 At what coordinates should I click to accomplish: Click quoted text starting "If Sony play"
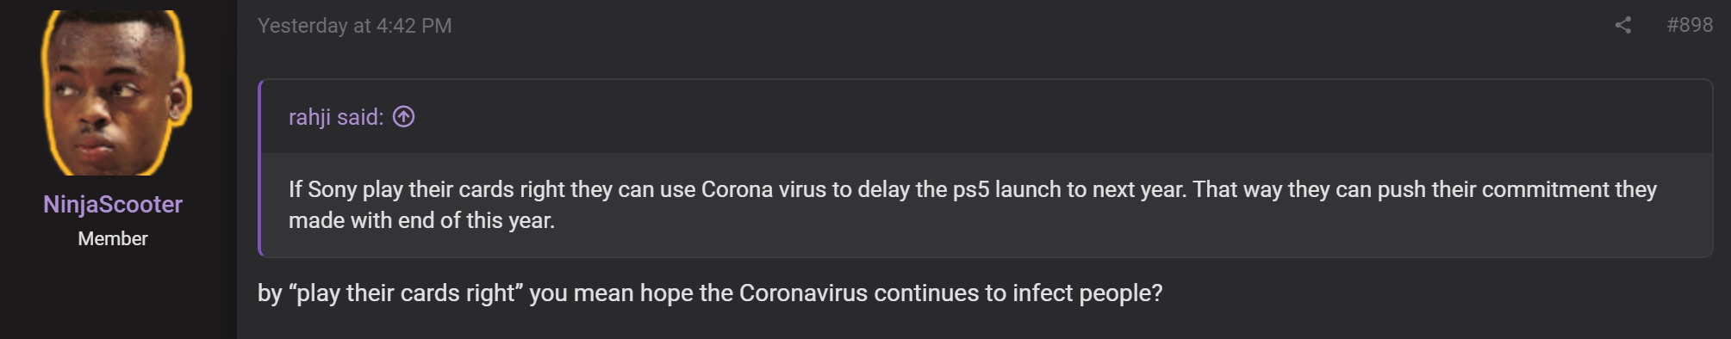tap(972, 189)
